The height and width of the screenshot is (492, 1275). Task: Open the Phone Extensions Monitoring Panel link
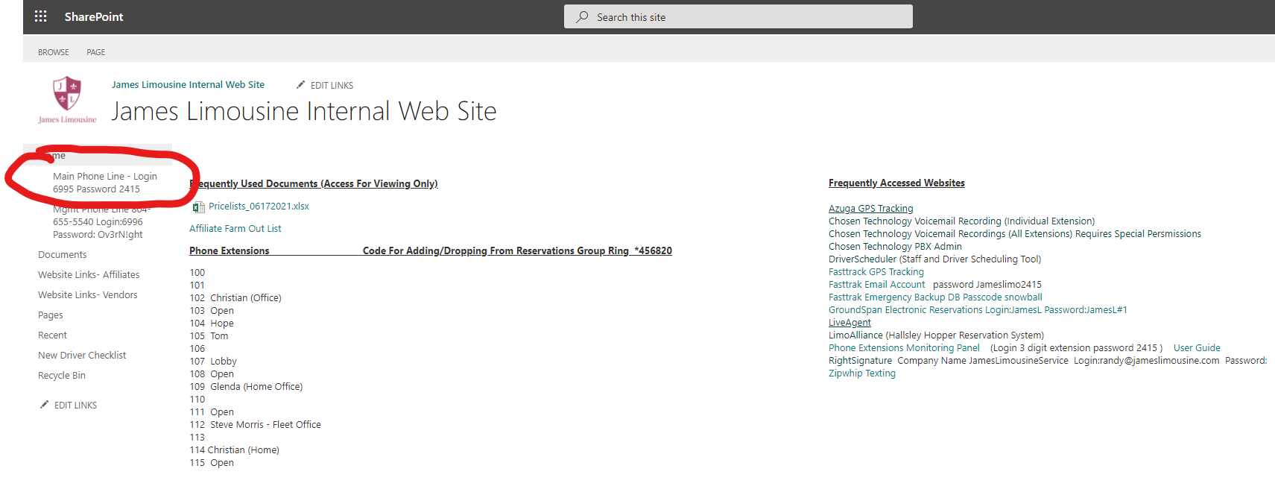(904, 348)
